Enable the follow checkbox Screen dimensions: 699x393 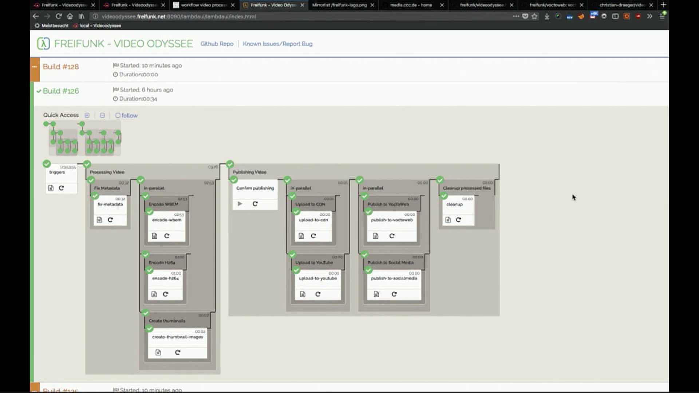(x=118, y=115)
